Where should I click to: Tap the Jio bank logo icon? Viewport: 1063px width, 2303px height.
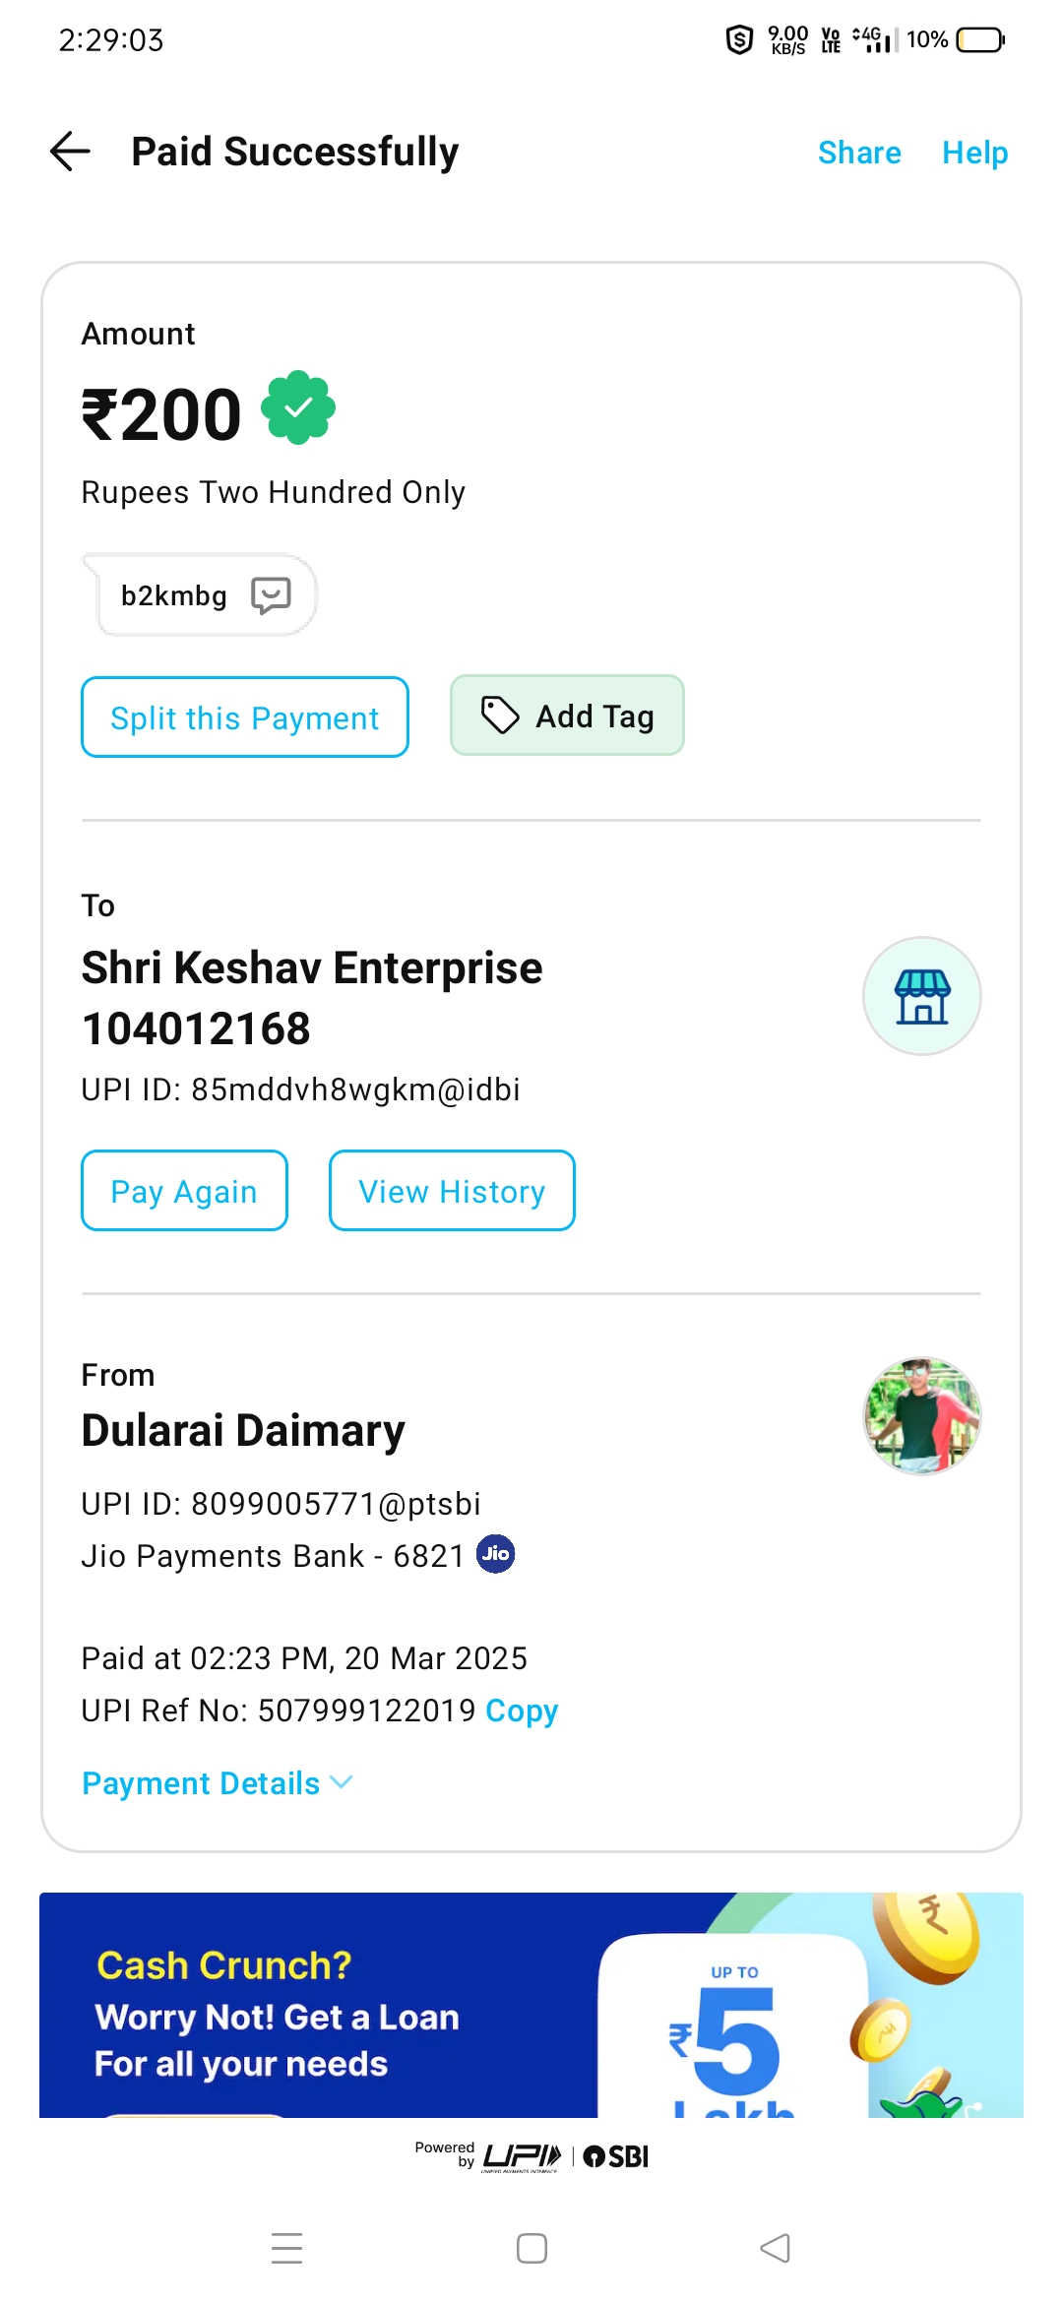click(x=495, y=1554)
